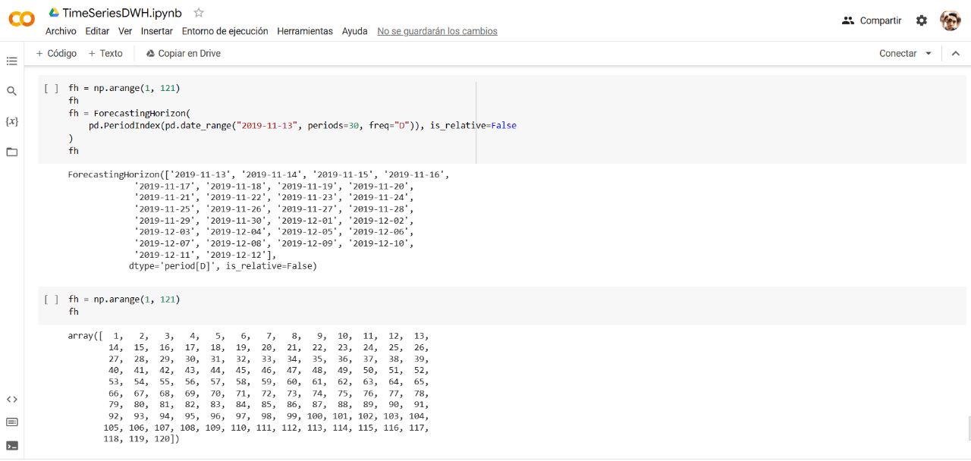971x461 pixels.
Task: Open the variables {x} panel
Action: click(11, 121)
